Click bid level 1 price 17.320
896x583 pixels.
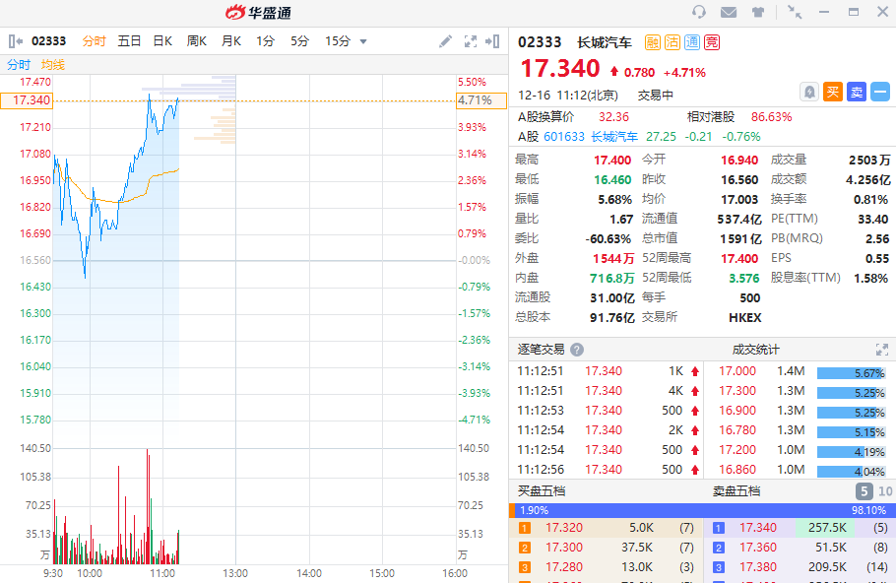tap(564, 528)
